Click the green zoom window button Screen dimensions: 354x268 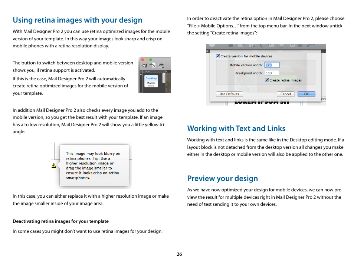[x=151, y=60]
